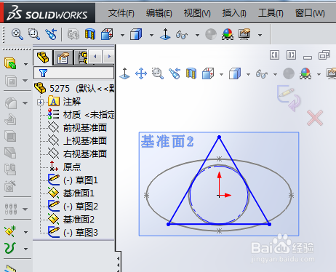336x272 pixels.
Task: Open Apply Scene dropdown arrow in viewport toolbar
Action: (319, 74)
